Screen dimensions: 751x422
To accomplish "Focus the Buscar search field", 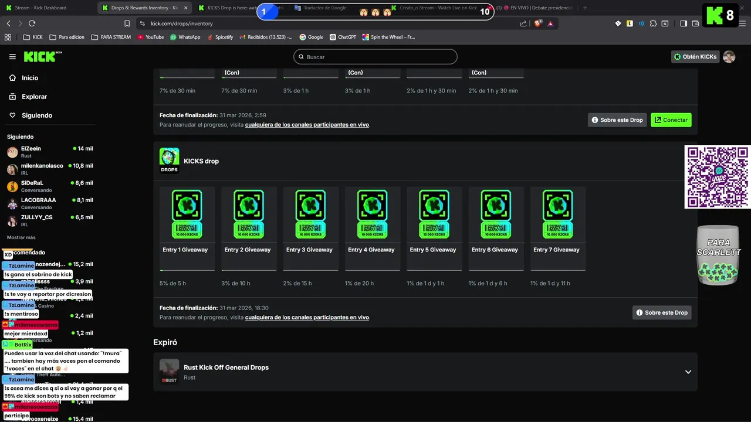I will (x=375, y=57).
